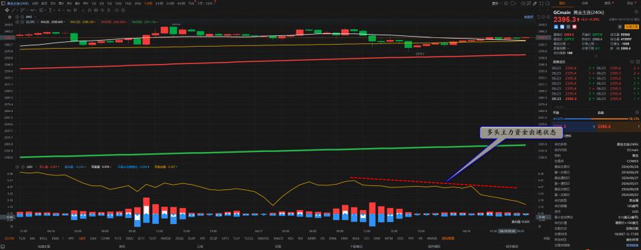Choose the RSI indicator tab
The height and width of the screenshot is (250, 641).
300,238
